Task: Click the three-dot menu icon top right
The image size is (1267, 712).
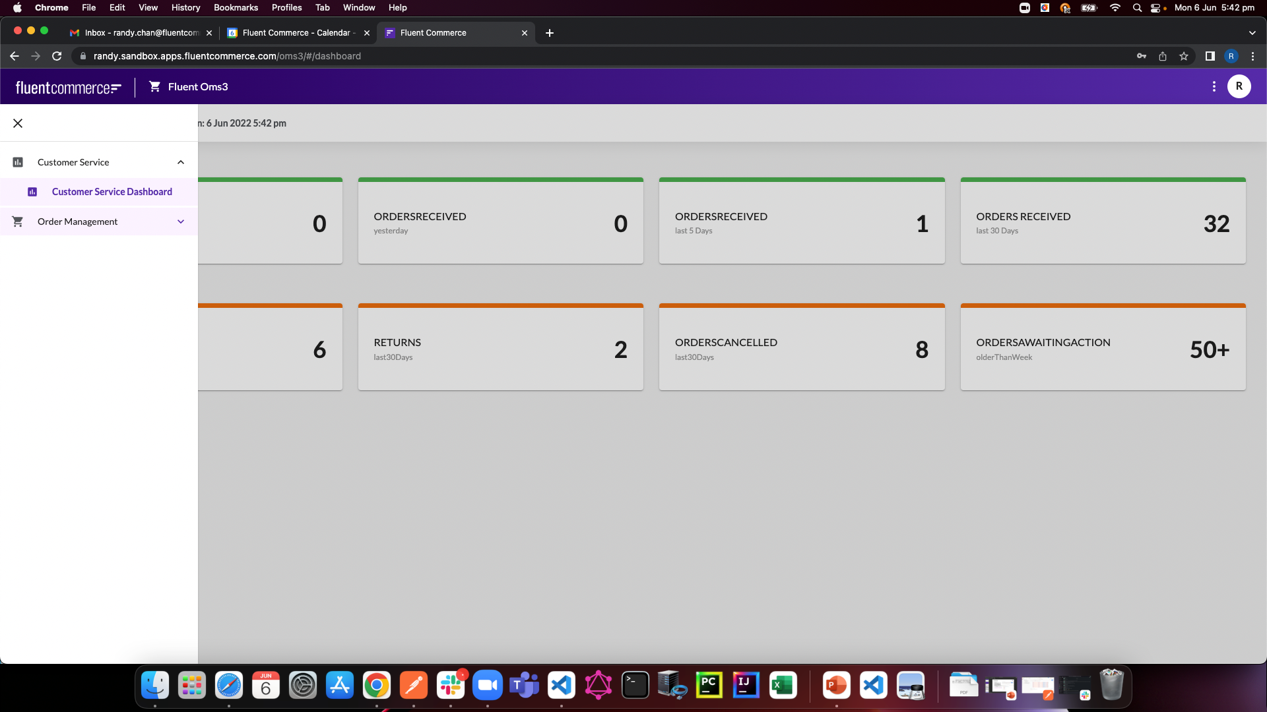Action: (1214, 86)
